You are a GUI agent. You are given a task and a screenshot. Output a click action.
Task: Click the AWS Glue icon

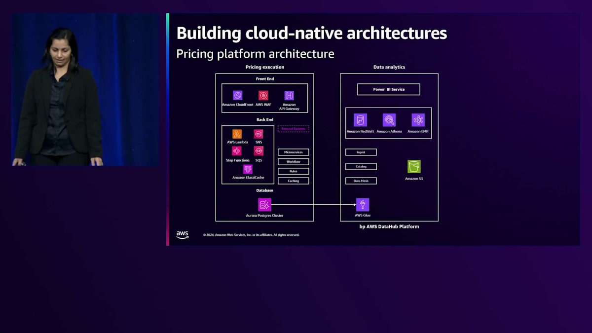pyautogui.click(x=363, y=205)
